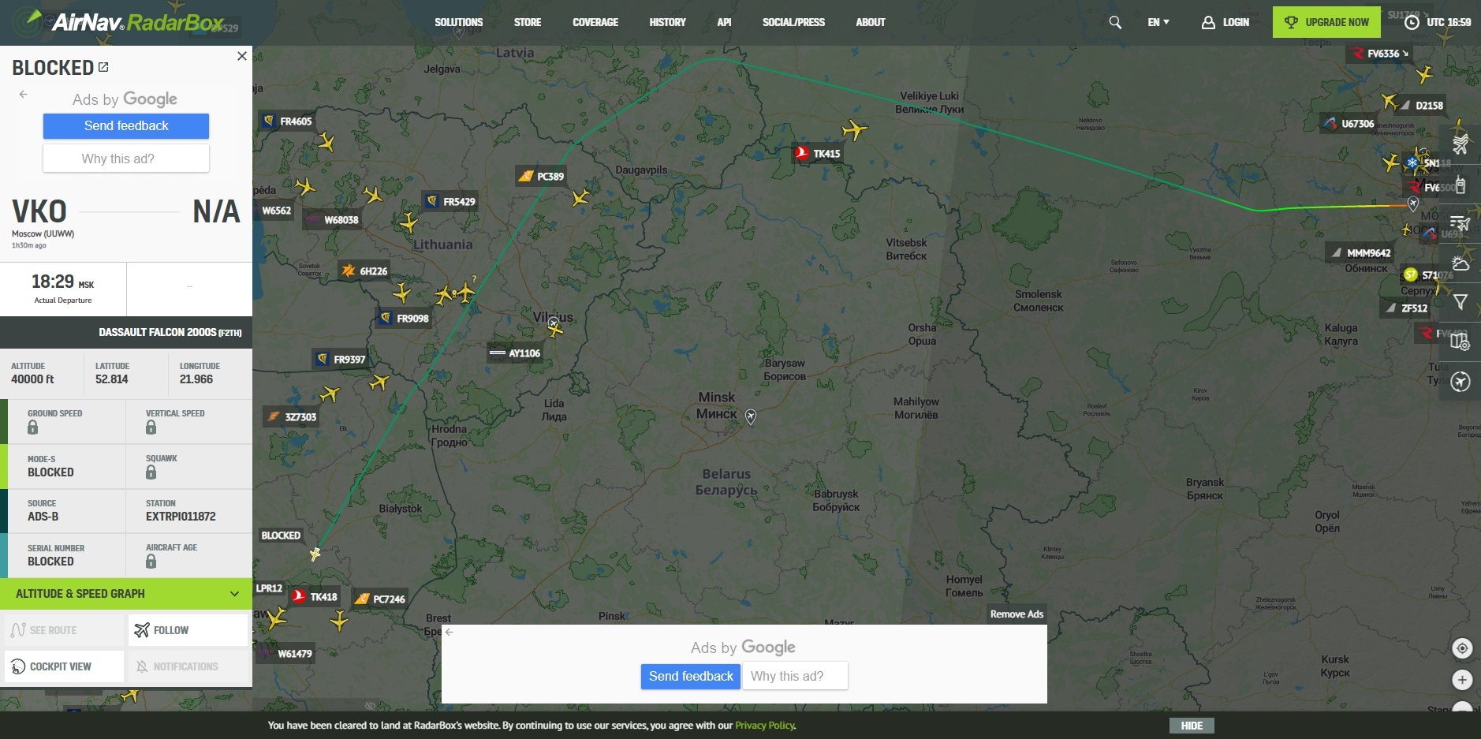Click the VKO departure airport code

click(x=39, y=211)
